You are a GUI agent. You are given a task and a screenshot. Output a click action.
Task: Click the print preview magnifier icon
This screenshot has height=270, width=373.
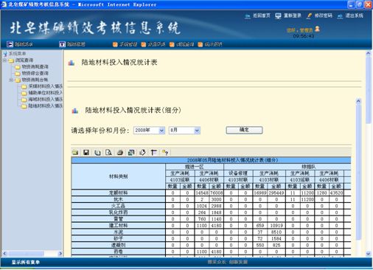[108, 153]
